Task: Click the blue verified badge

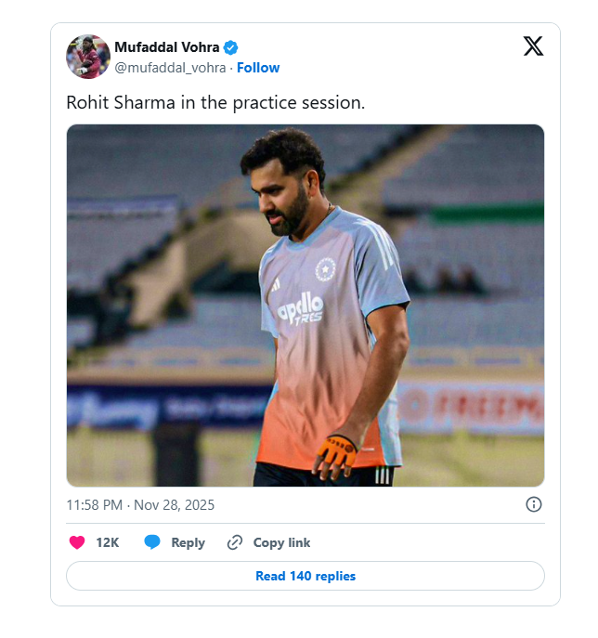Action: 231,47
